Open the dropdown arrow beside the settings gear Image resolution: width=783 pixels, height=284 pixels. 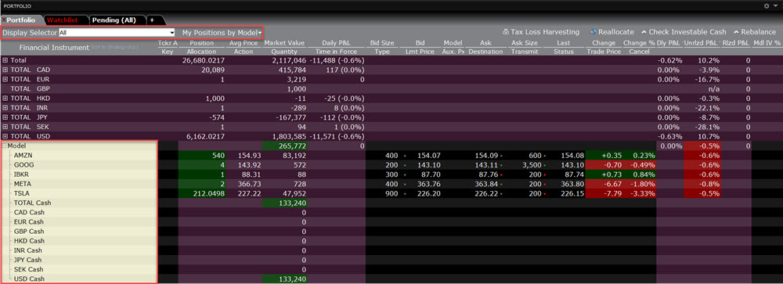[x=775, y=6]
